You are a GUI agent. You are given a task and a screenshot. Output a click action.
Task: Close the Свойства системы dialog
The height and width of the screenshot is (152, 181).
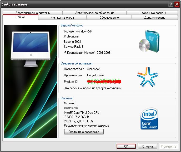177,4
